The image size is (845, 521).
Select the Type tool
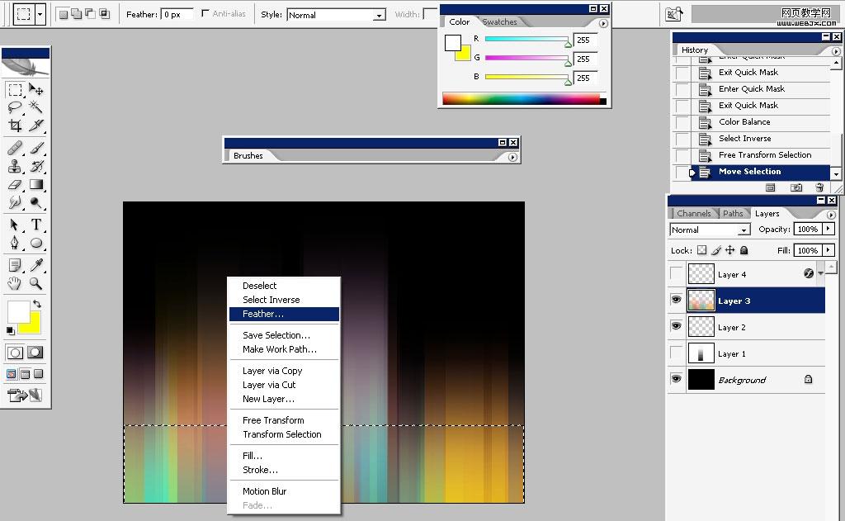(36, 225)
